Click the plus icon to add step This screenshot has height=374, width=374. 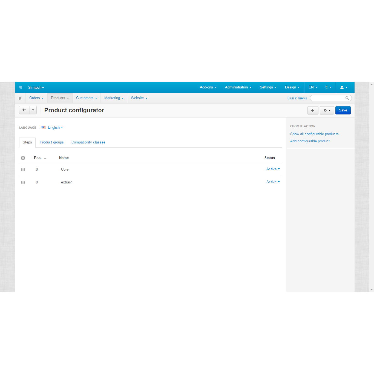(313, 110)
